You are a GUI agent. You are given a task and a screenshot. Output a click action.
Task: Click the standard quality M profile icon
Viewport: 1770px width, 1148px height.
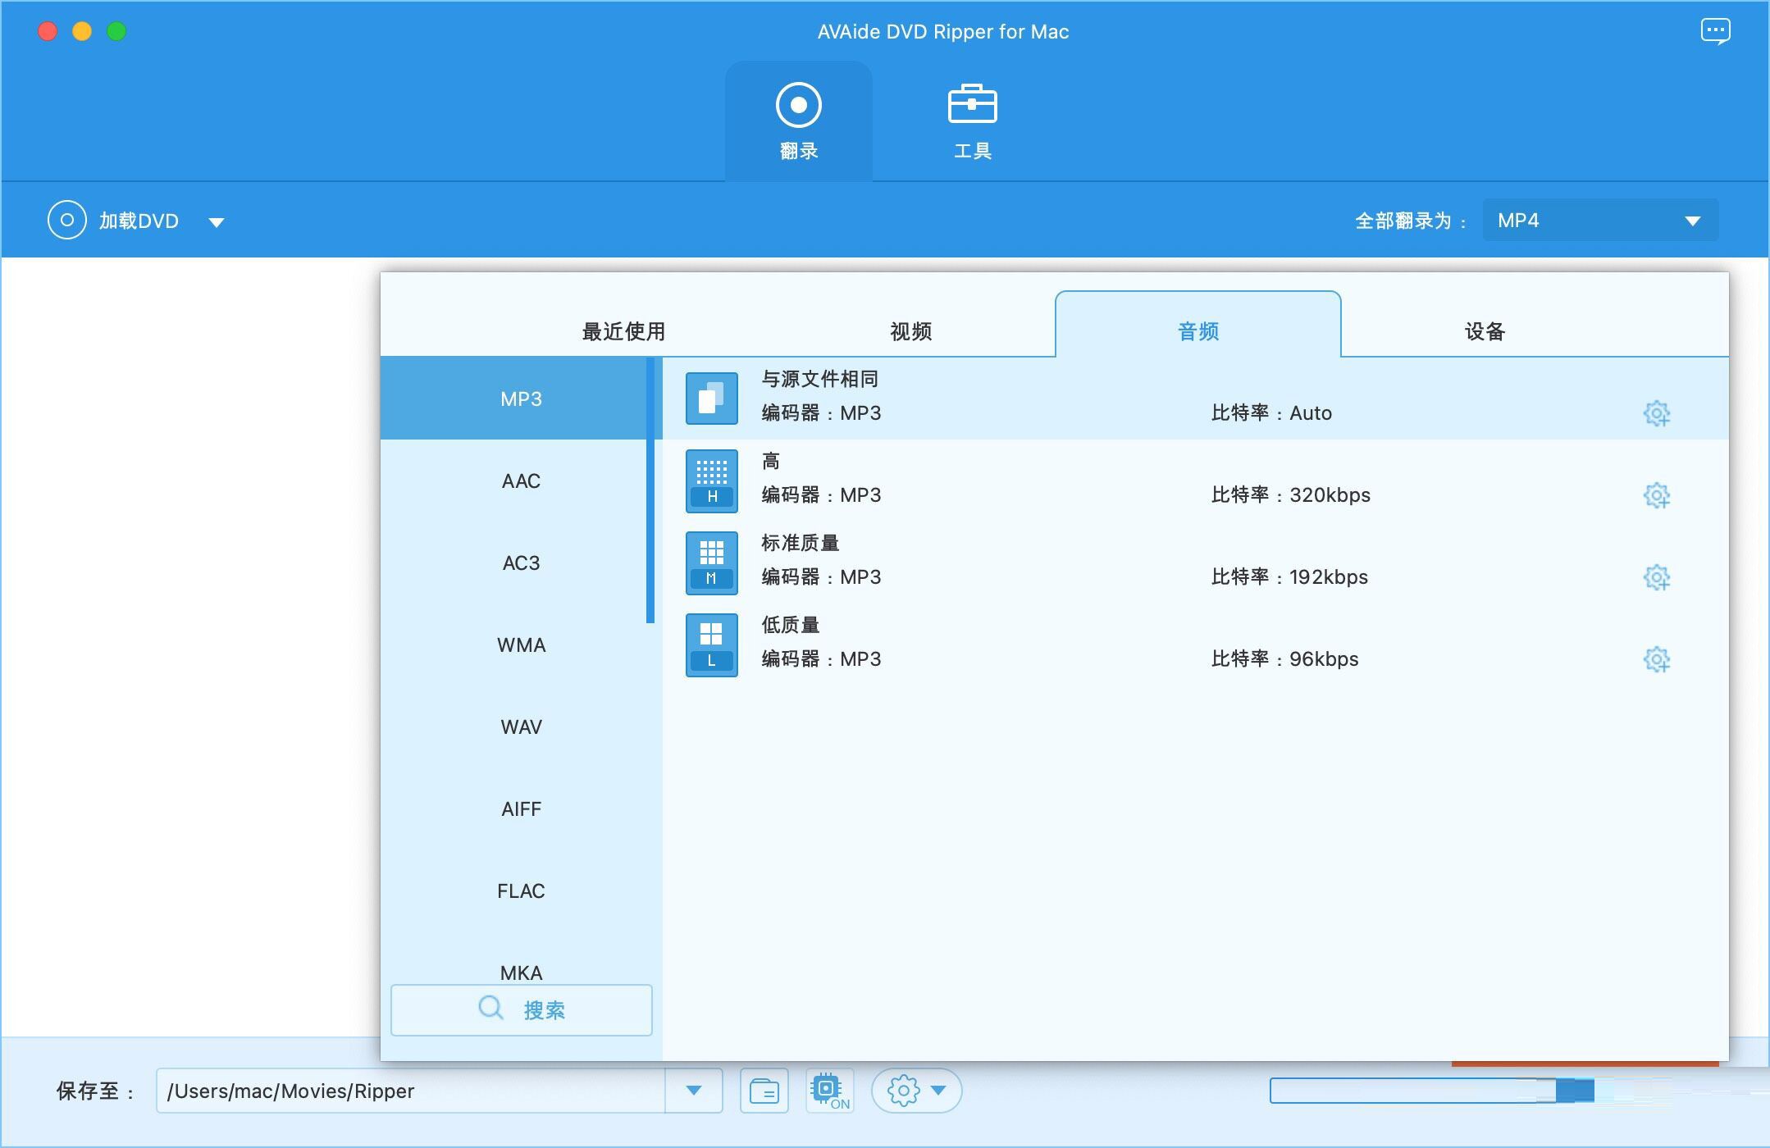711,563
